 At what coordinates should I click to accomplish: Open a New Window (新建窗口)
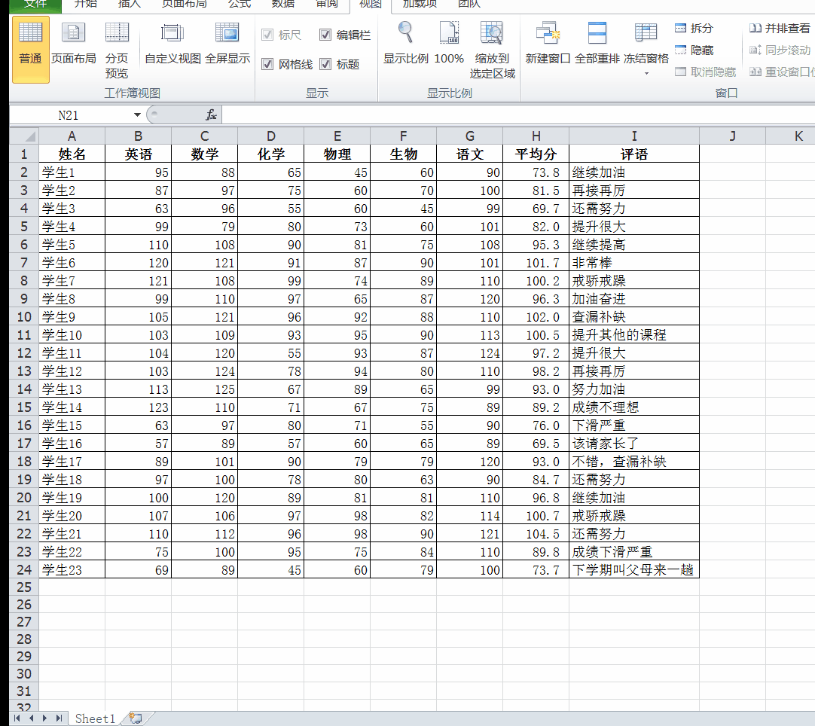[x=548, y=44]
